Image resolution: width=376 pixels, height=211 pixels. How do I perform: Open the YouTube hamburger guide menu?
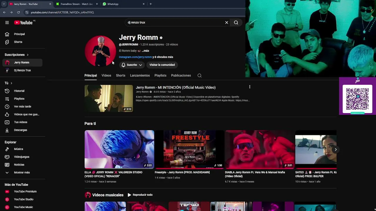click(x=7, y=23)
